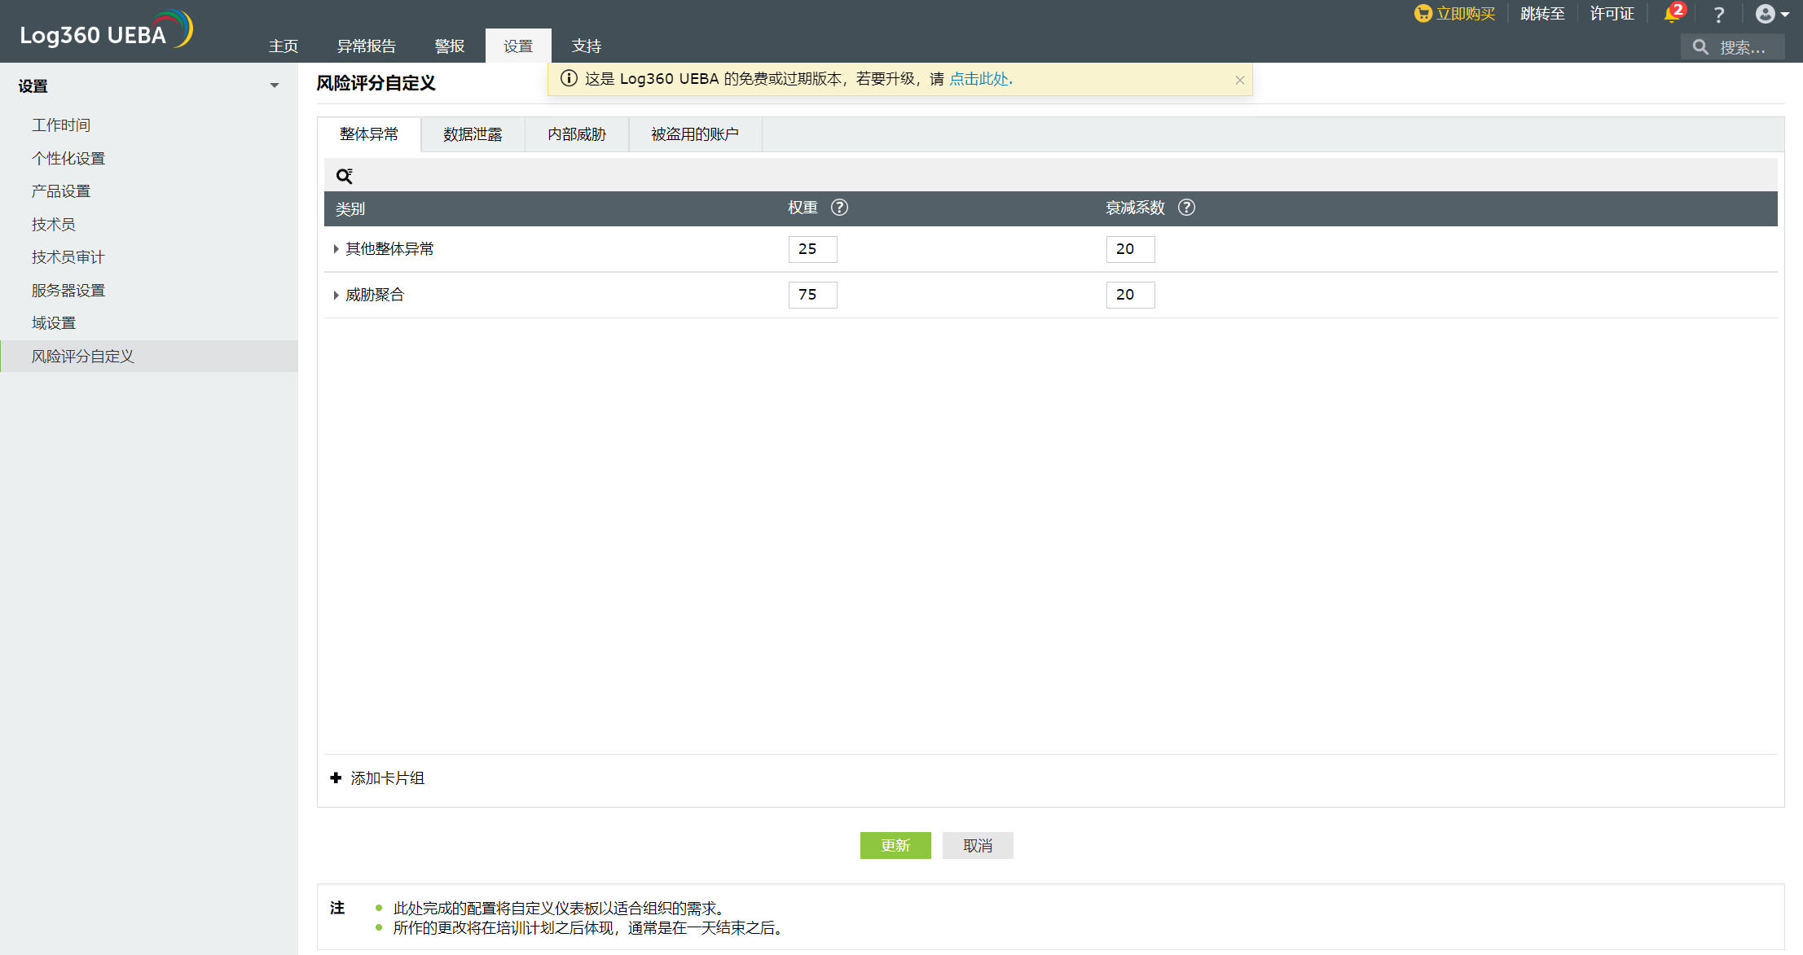
Task: Click the shopping cart 立即购买 icon
Action: pyautogui.click(x=1423, y=14)
